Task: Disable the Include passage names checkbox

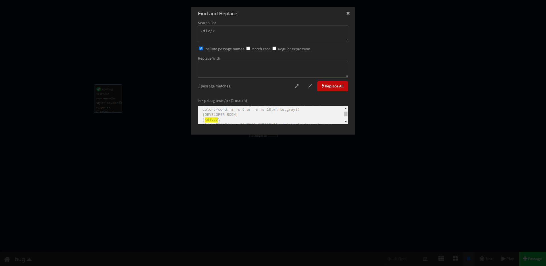Action: click(x=201, y=48)
